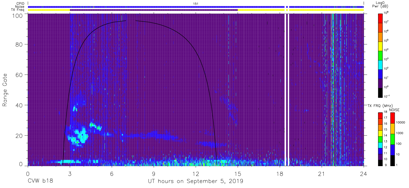This screenshot has width=409, height=188.
Task: Click the '21' UT hour tick label
Action: click(321, 174)
